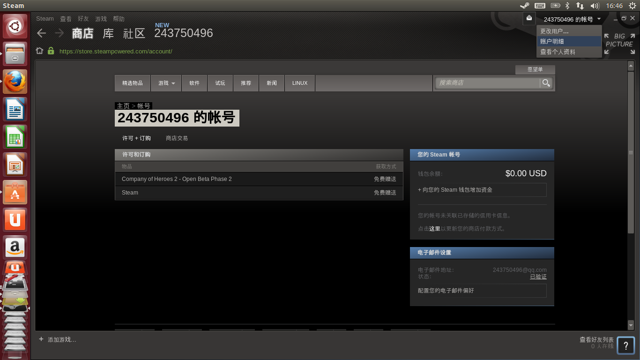Click the keyboard input indicator
Screen dimensions: 640x360
coord(540,6)
